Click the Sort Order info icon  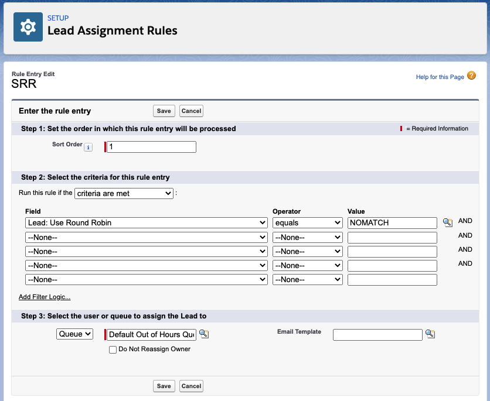[88, 148]
